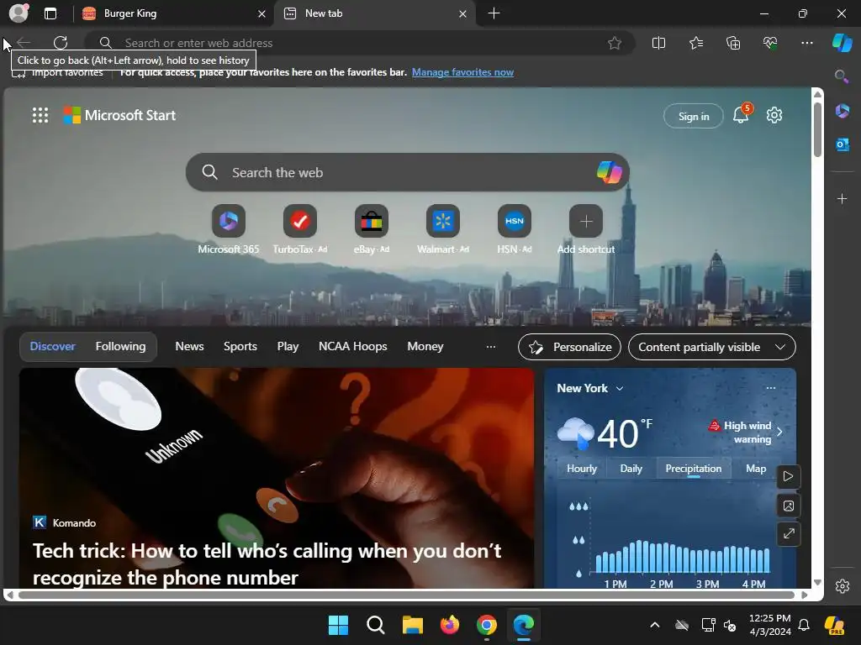
Task: Open the Collections icon
Action: [733, 43]
